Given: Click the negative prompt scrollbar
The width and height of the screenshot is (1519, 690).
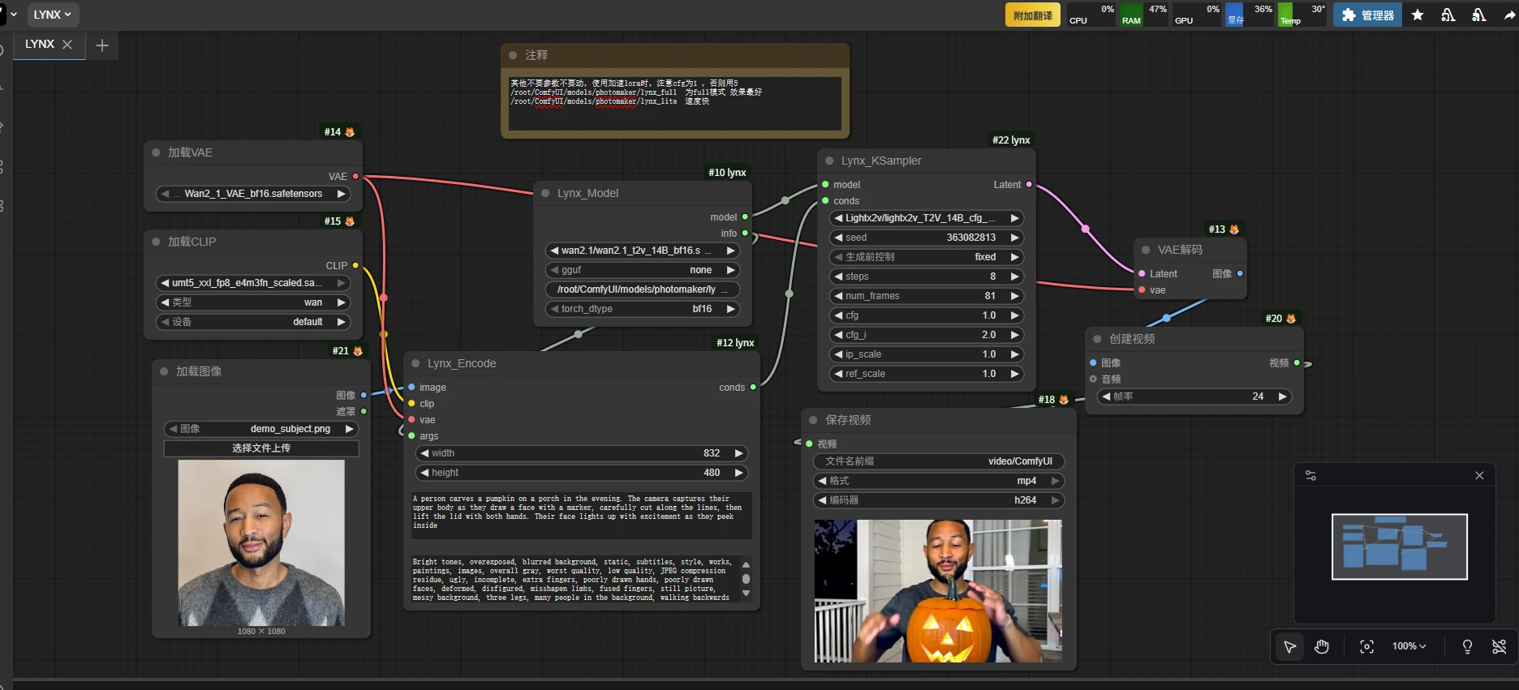Looking at the screenshot, I should pos(746,579).
